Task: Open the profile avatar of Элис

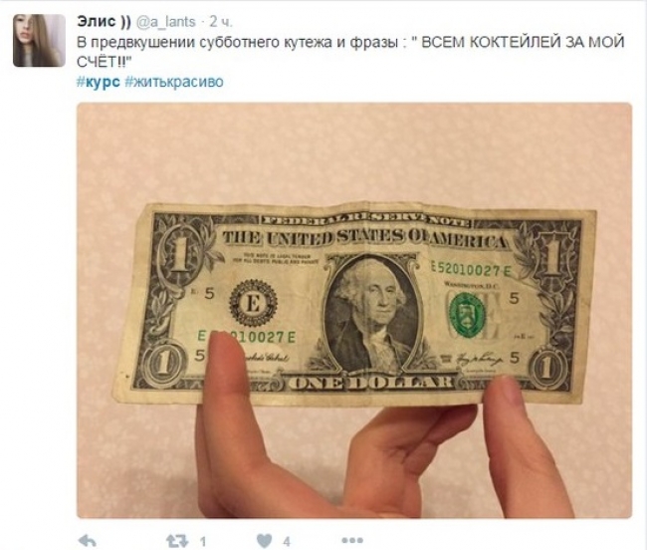Action: (39, 40)
